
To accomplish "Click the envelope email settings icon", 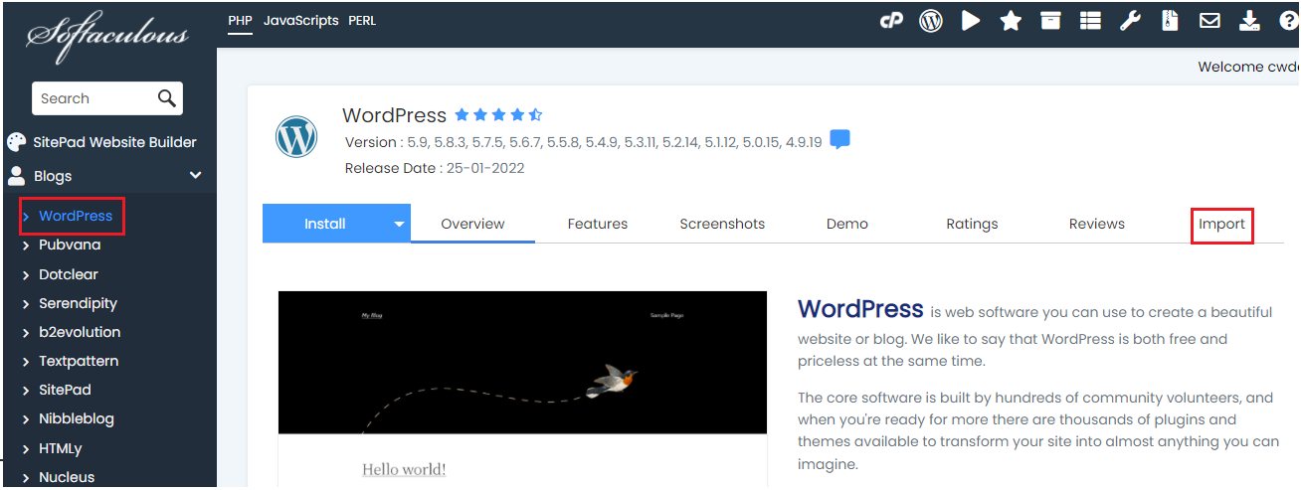I will click(x=1209, y=21).
